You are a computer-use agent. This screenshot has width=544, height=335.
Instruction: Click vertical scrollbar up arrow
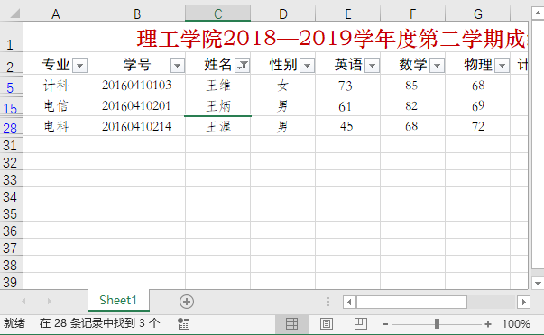[x=538, y=14]
